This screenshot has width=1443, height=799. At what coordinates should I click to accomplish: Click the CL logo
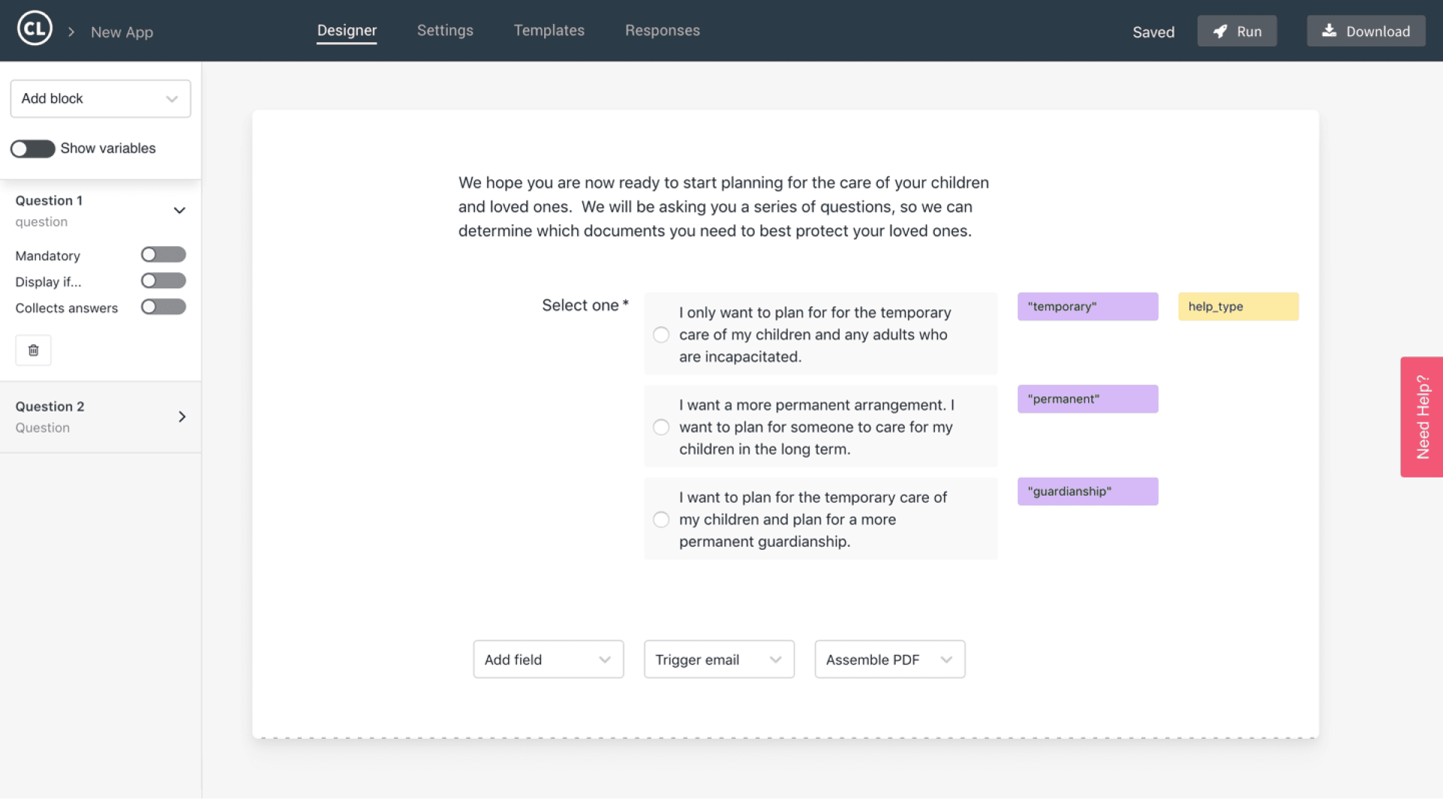click(34, 27)
